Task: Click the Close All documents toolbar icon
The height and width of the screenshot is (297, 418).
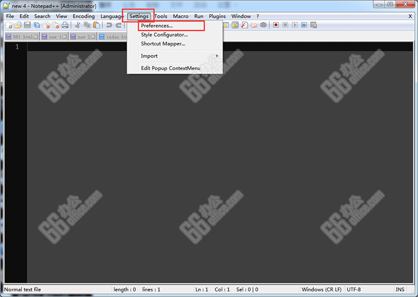Action: pos(56,25)
